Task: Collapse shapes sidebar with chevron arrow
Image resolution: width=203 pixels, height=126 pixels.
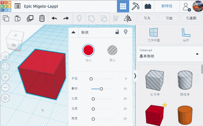Action: [x=135, y=76]
